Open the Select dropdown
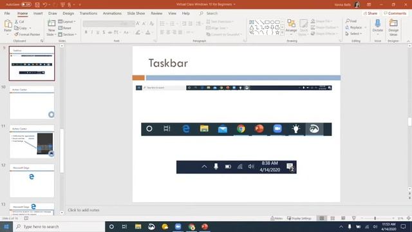The width and height of the screenshot is (412, 232). coord(353,34)
